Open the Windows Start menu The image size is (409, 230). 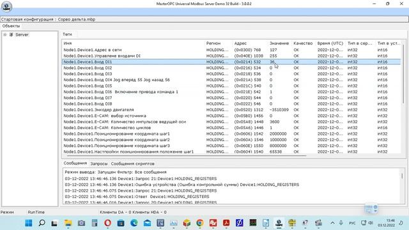[28, 223]
